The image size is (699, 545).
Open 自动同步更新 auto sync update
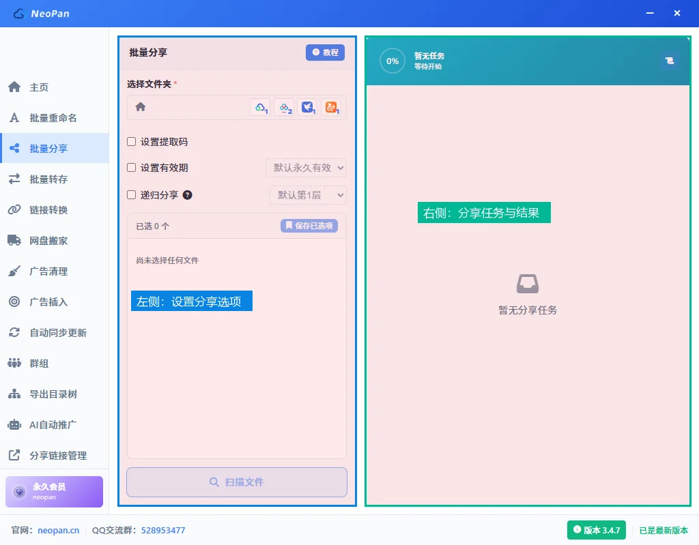[x=55, y=333]
